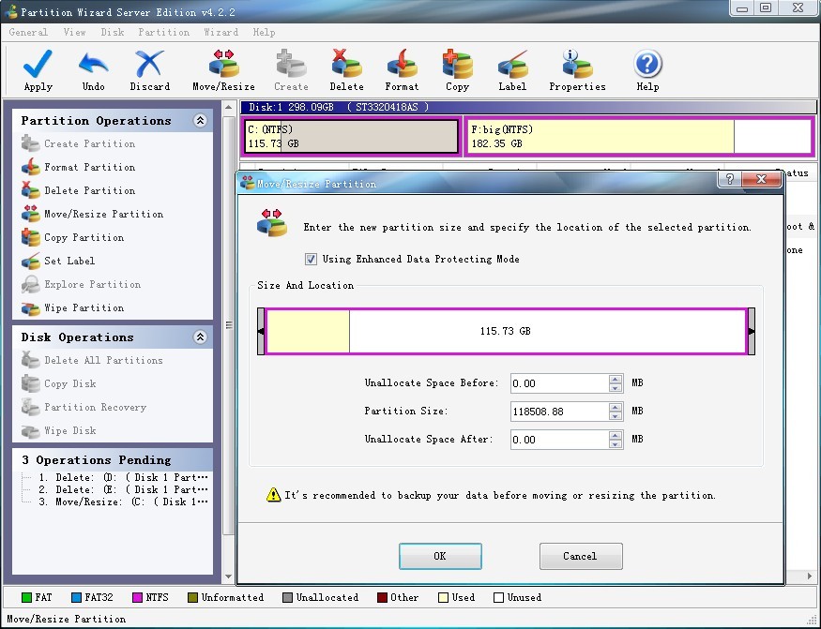
Task: Cancel the Move/Resize Partition dialog
Action: tap(581, 556)
